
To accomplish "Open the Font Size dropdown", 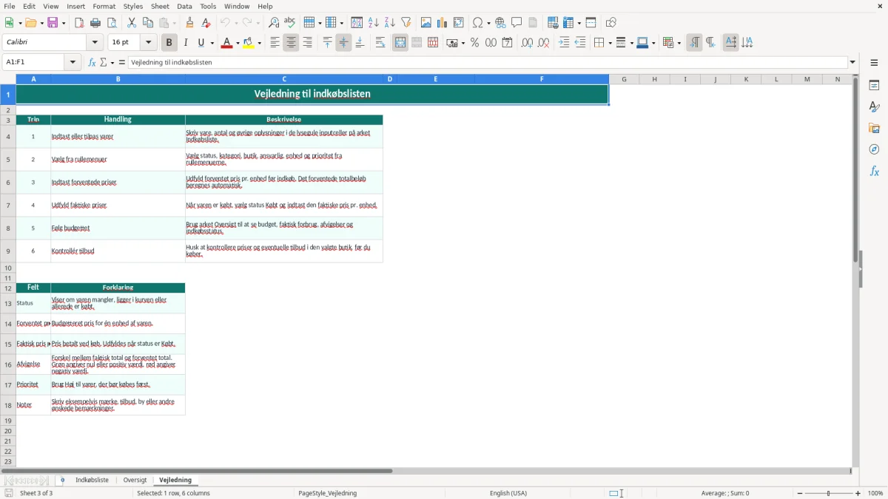I will point(149,43).
